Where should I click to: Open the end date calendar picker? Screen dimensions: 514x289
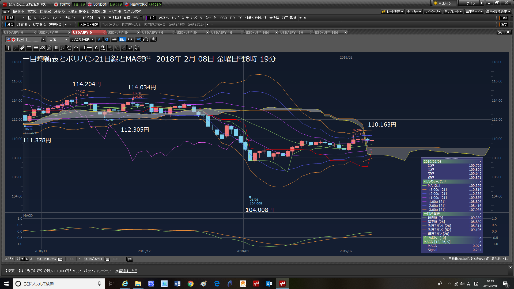(108, 259)
